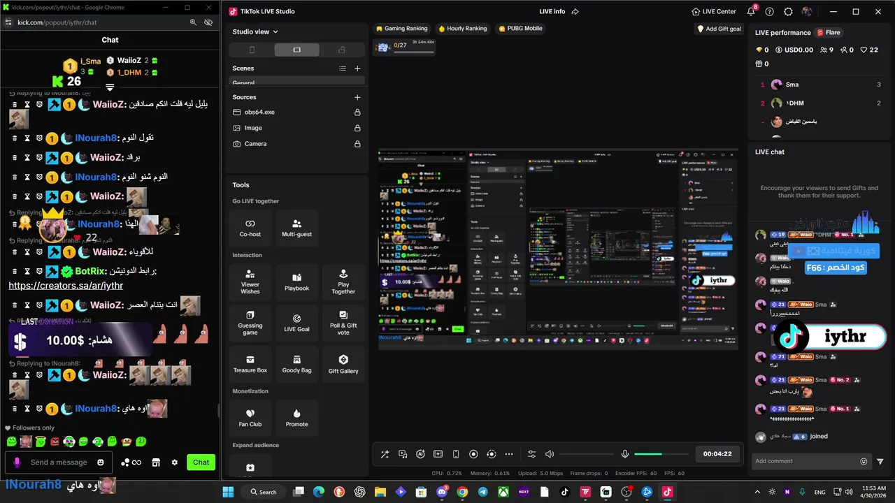The height and width of the screenshot is (503, 895).
Task: Click Send a message field in Kick chat
Action: pos(59,462)
